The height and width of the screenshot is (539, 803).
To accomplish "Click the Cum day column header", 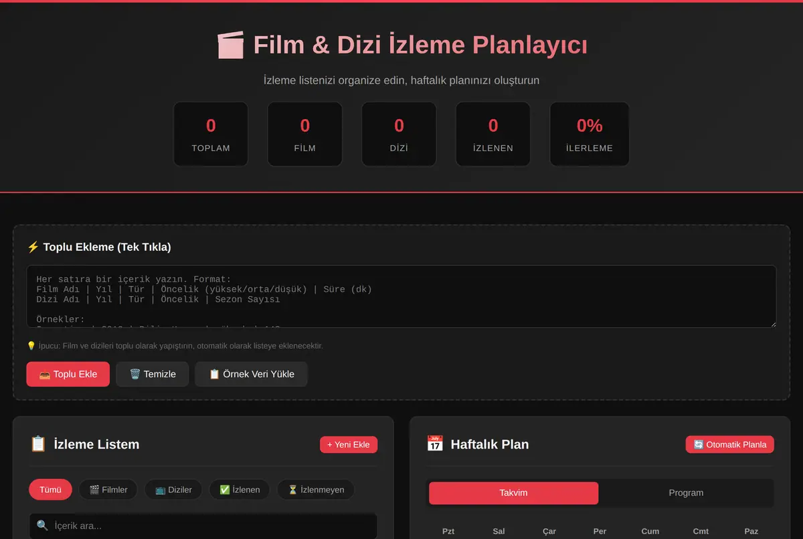I will 650,531.
